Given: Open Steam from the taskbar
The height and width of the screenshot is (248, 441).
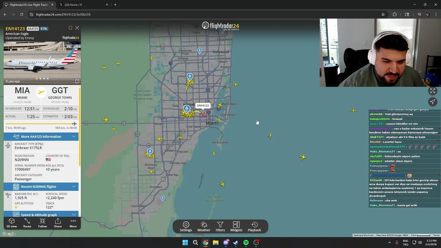Looking at the screenshot, I should click(x=236, y=242).
